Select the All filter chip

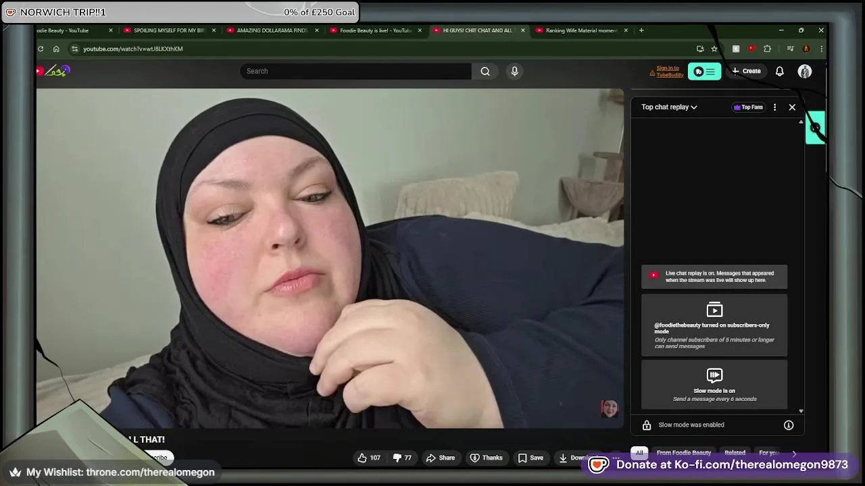(639, 453)
